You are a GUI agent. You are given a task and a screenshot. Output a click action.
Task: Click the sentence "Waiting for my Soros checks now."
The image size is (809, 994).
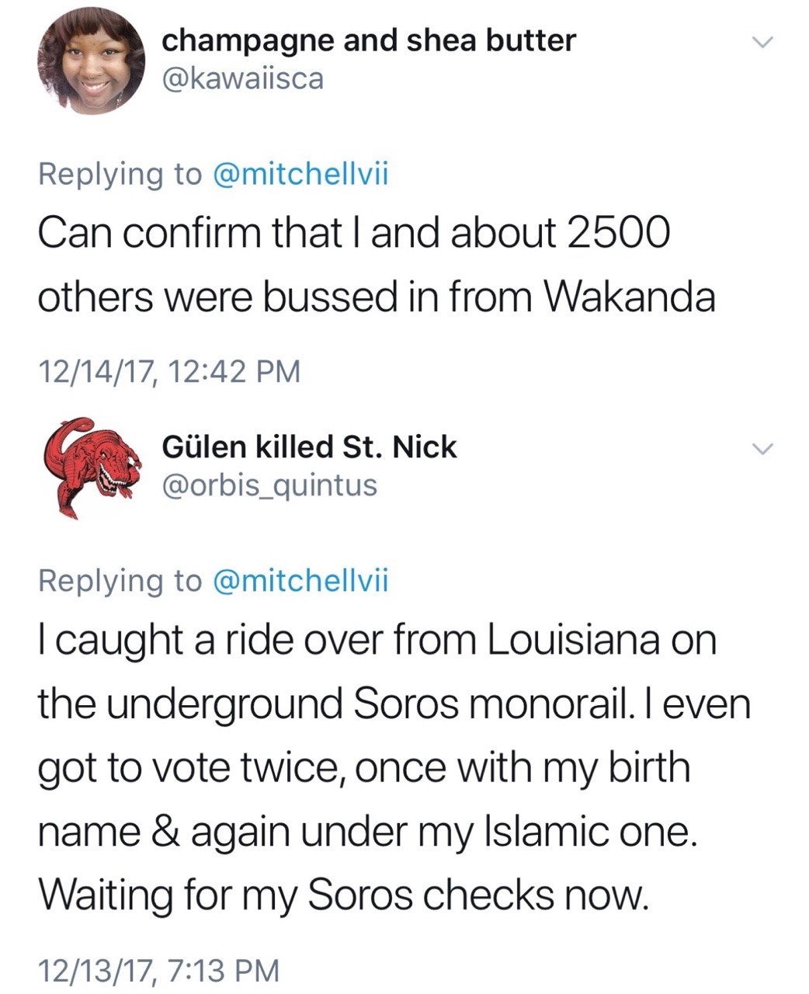(342, 895)
